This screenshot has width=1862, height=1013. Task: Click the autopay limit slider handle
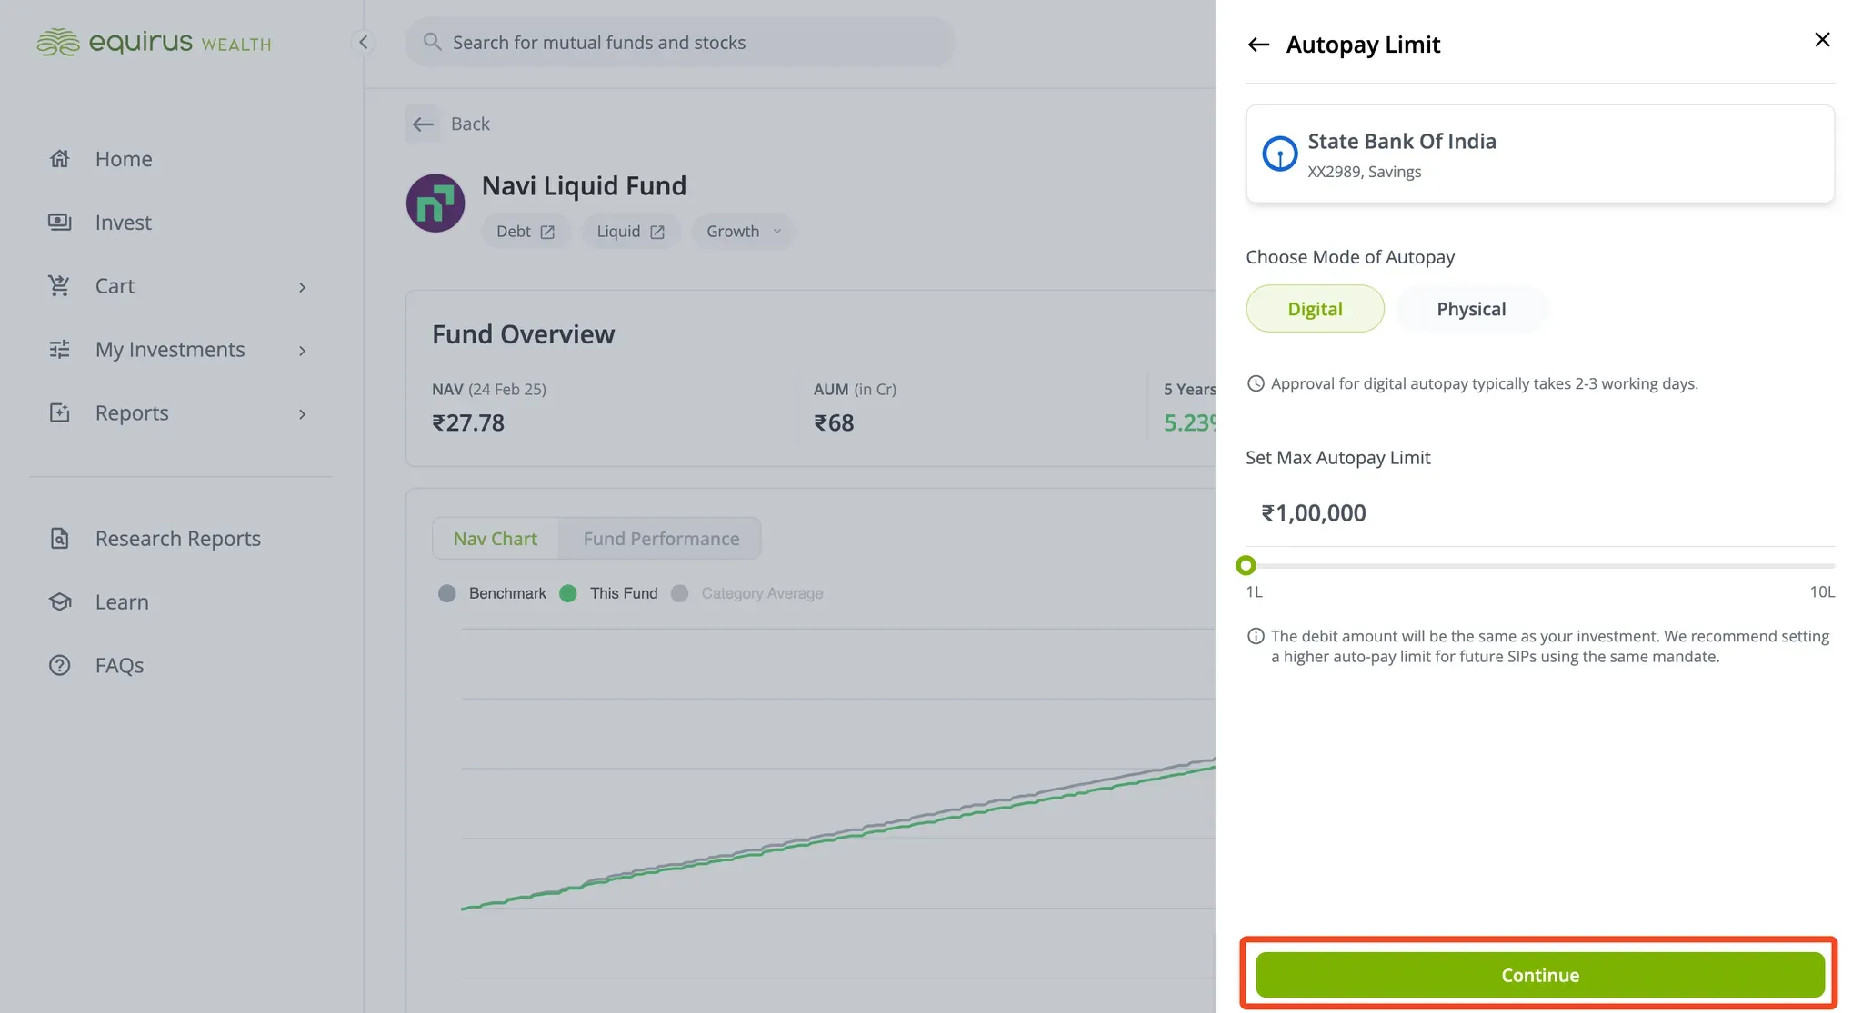pyautogui.click(x=1246, y=566)
